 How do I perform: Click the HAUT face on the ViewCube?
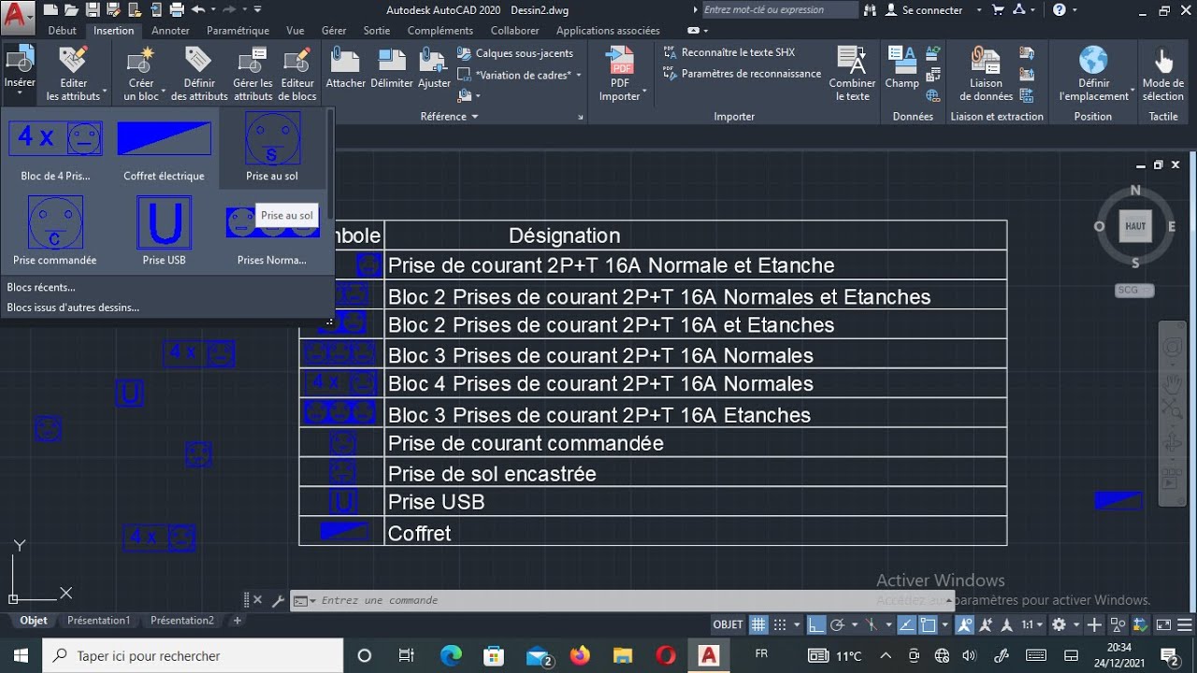1135,226
